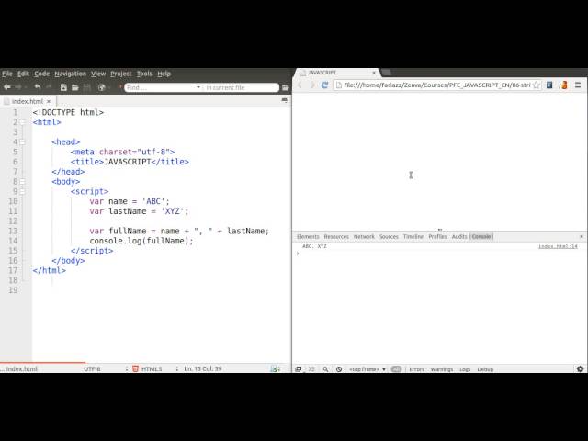The width and height of the screenshot is (588, 441).
Task: Switch to the Timeline DevTools tab
Action: (x=413, y=237)
